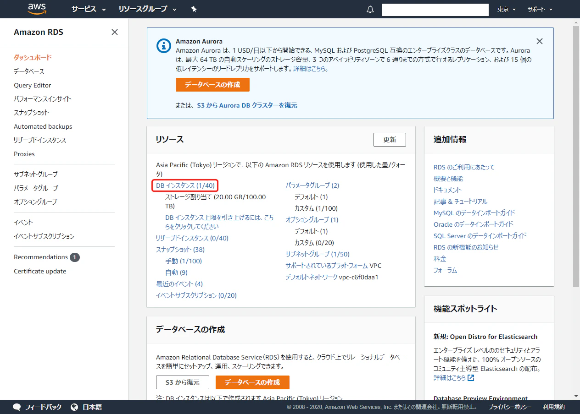Viewport: 580px width, 414px height.
Task: Open パラメータグループ (2) resource link
Action: click(x=312, y=185)
